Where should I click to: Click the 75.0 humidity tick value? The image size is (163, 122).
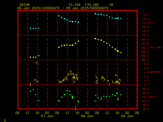[x=145, y=105]
